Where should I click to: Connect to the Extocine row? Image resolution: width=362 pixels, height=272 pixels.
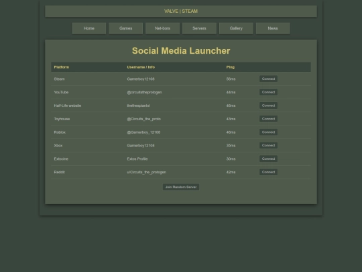pyautogui.click(x=269, y=158)
